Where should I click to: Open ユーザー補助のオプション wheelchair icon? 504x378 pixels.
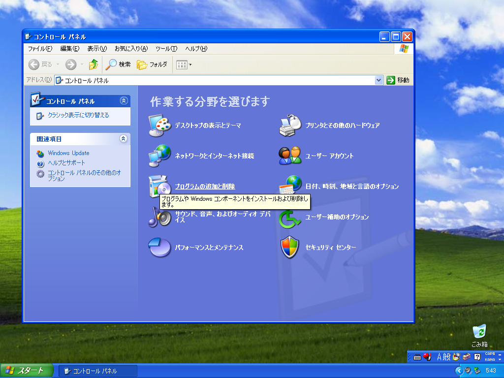click(289, 219)
